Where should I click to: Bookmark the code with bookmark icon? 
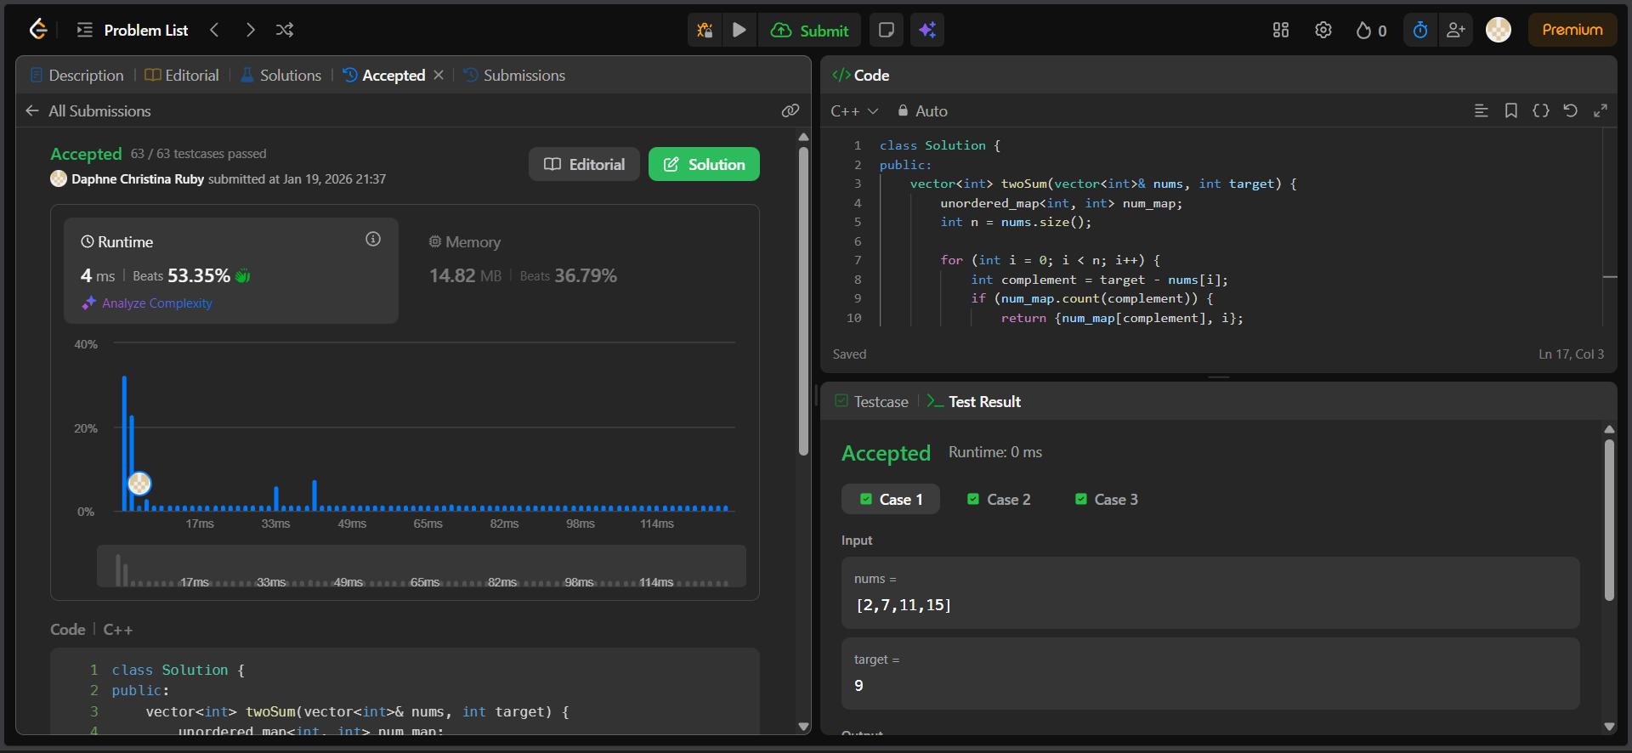1511,111
